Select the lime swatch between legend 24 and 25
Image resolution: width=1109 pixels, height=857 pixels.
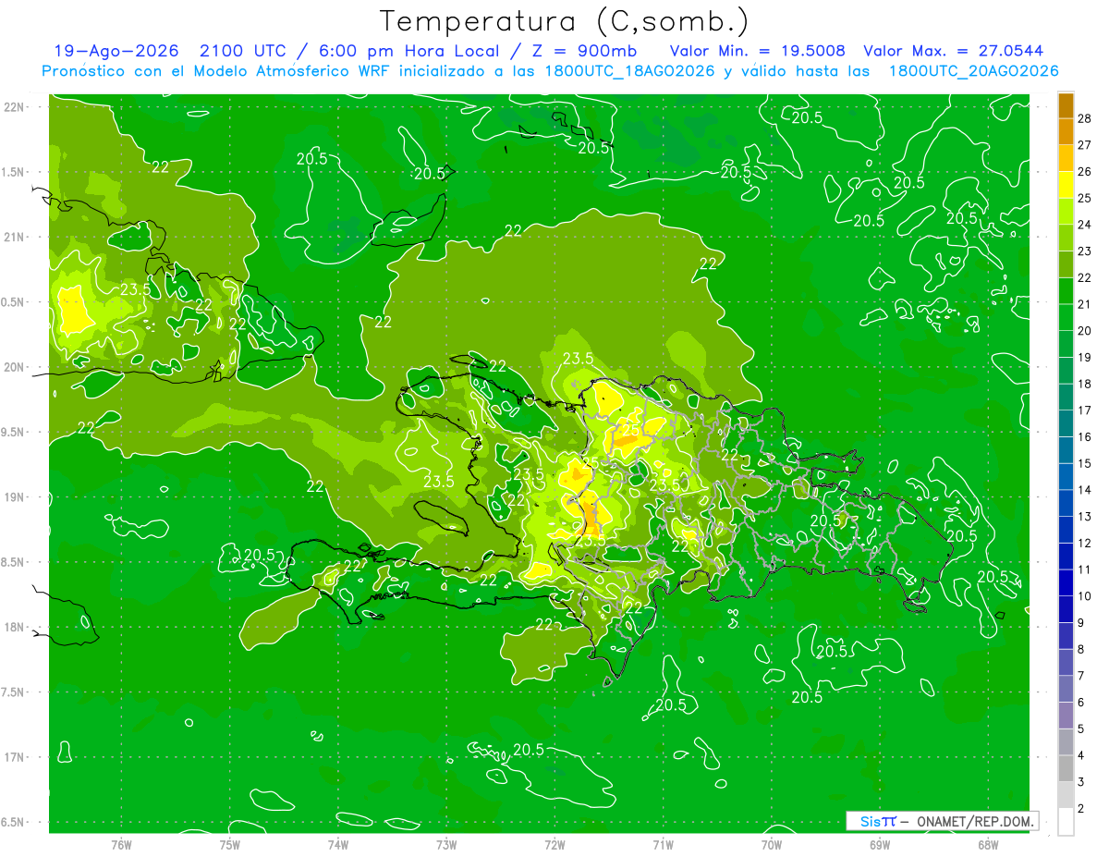pos(1066,212)
